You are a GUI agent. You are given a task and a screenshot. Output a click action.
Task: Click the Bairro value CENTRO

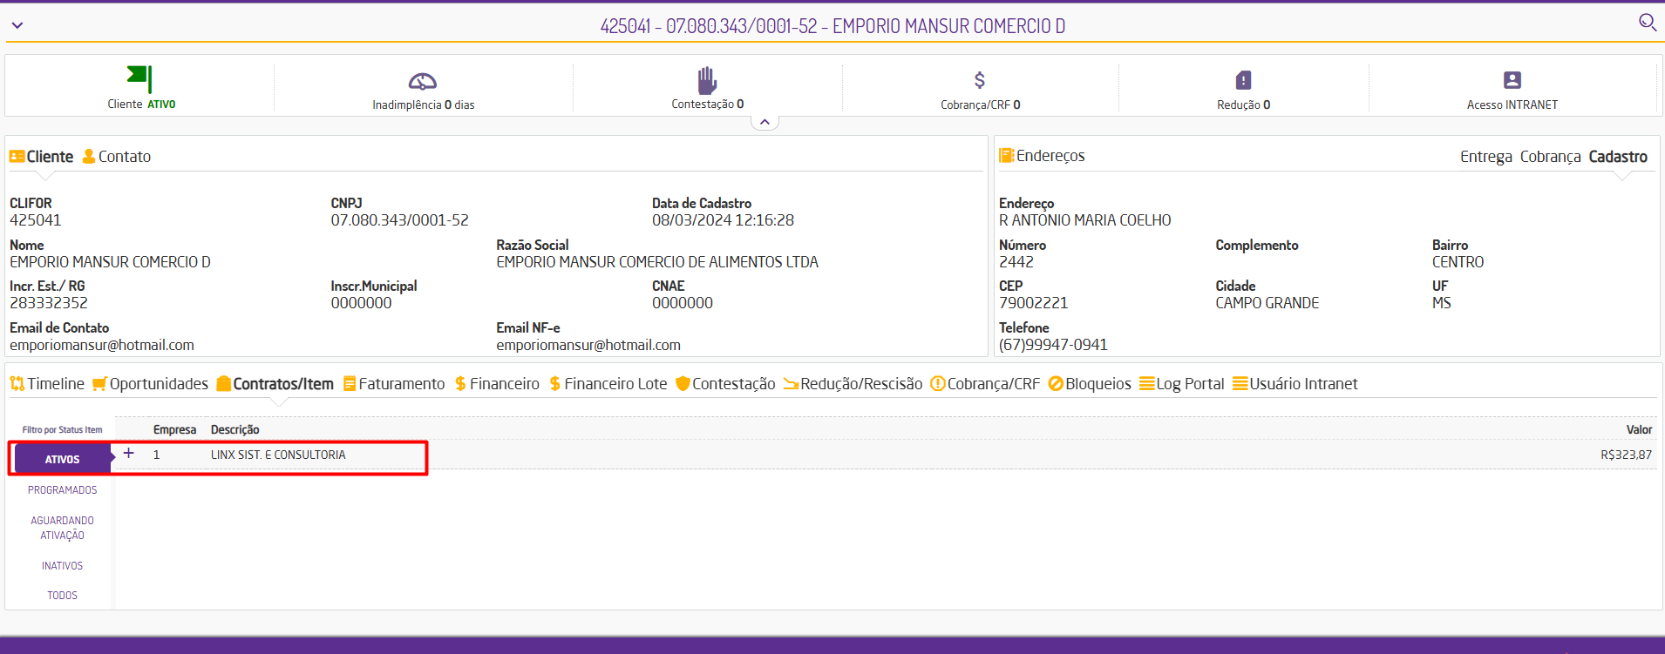[x=1458, y=262]
